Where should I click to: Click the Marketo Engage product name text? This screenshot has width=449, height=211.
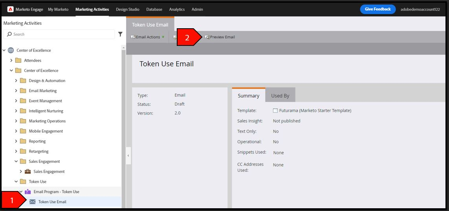pos(29,9)
